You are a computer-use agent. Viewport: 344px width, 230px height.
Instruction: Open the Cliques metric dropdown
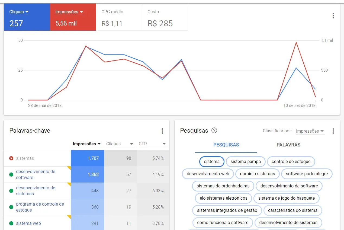click(19, 12)
